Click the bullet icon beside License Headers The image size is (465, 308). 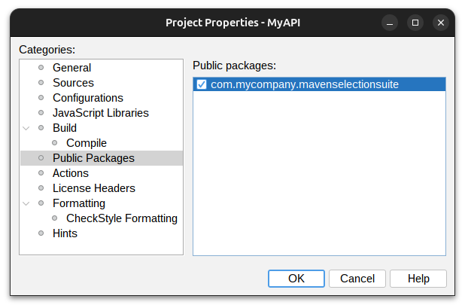pyautogui.click(x=41, y=188)
